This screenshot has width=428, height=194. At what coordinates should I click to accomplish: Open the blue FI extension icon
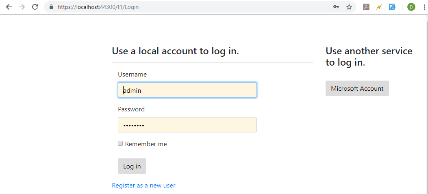coord(392,7)
